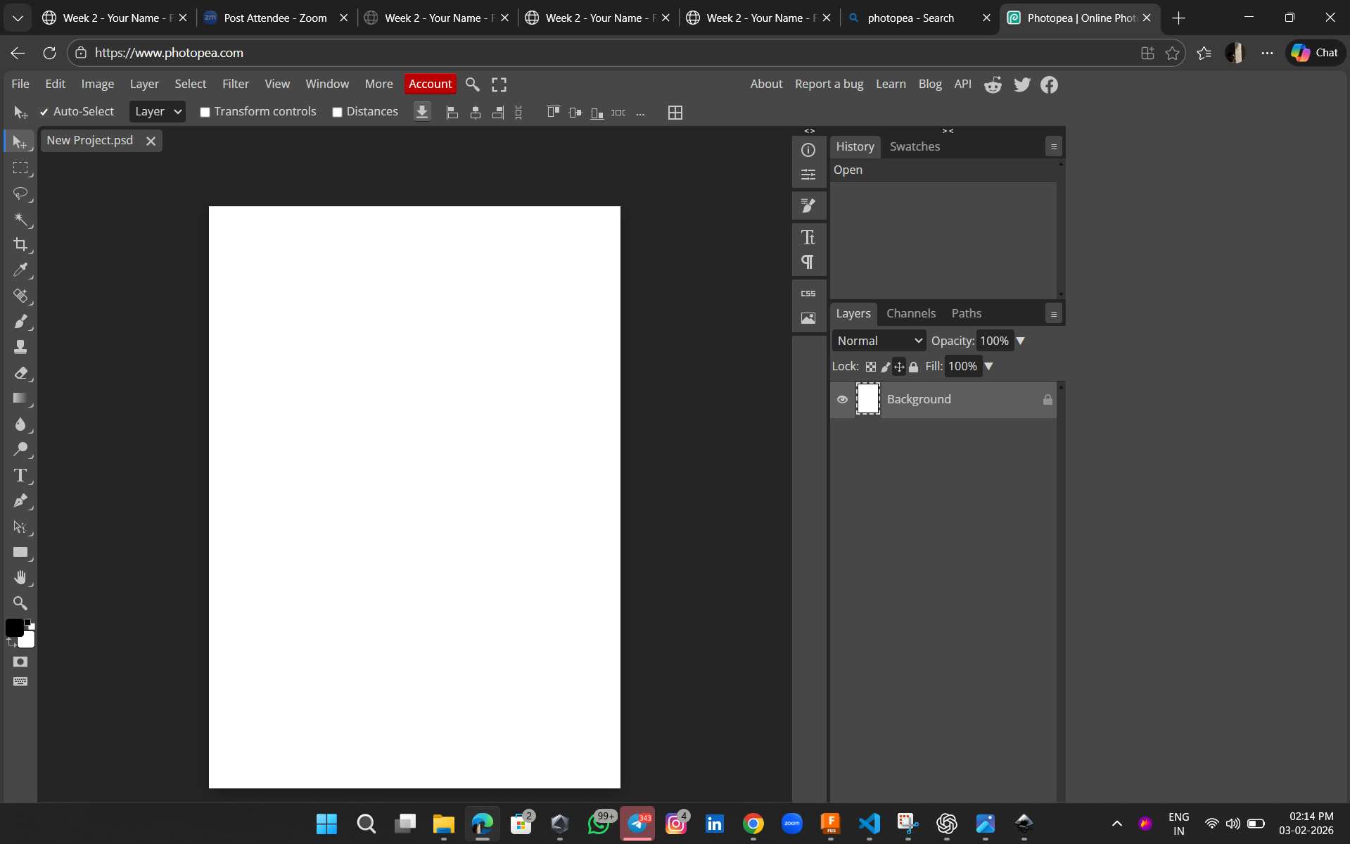Open the Image menu
The height and width of the screenshot is (844, 1350).
click(98, 84)
